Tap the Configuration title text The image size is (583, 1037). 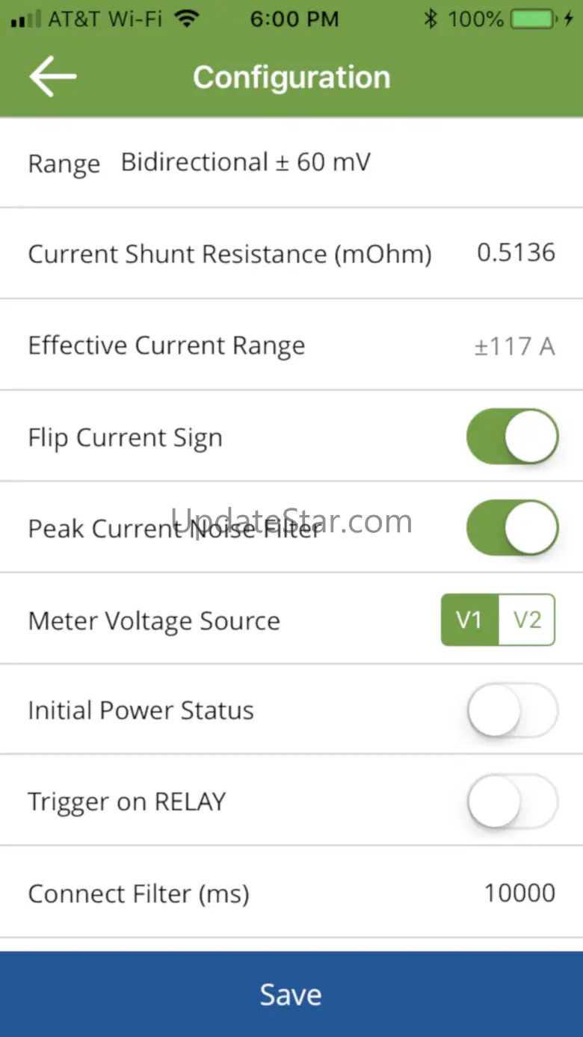pyautogui.click(x=291, y=77)
